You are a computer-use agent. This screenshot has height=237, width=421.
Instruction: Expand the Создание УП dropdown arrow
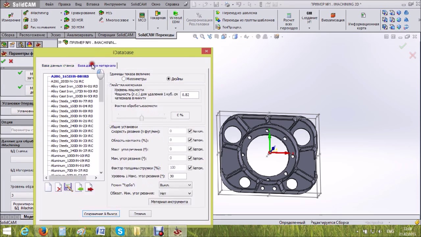point(309,28)
